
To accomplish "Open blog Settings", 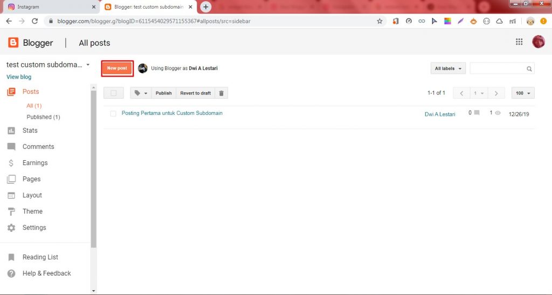I will pos(34,228).
